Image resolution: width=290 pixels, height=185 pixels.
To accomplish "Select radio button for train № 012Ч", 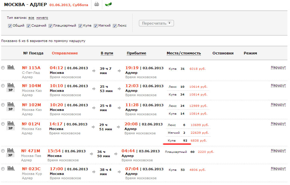I will tap(3, 124).
